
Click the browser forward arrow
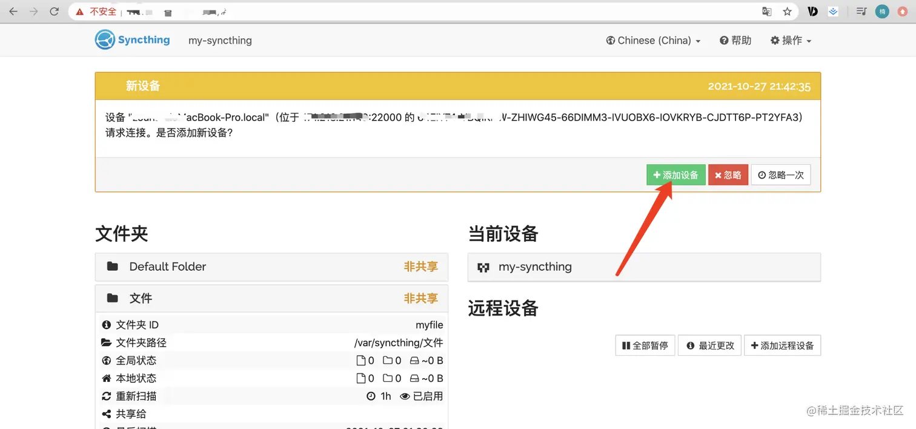[x=34, y=12]
